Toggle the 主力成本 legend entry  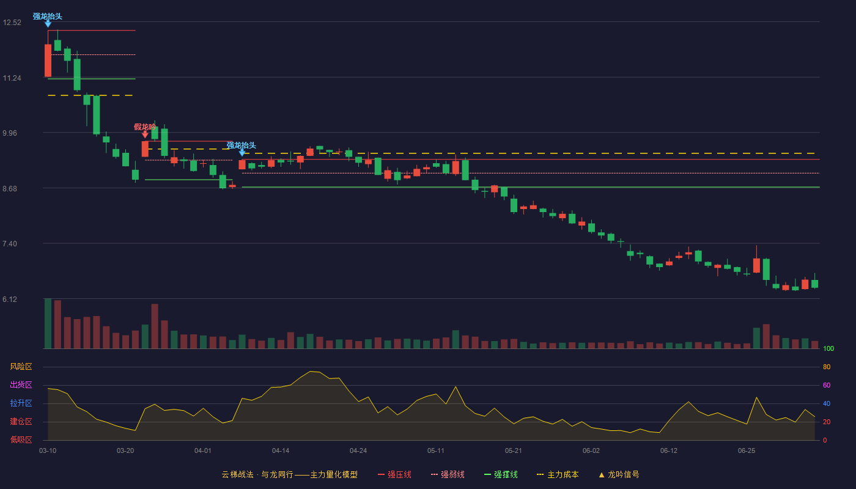click(558, 474)
